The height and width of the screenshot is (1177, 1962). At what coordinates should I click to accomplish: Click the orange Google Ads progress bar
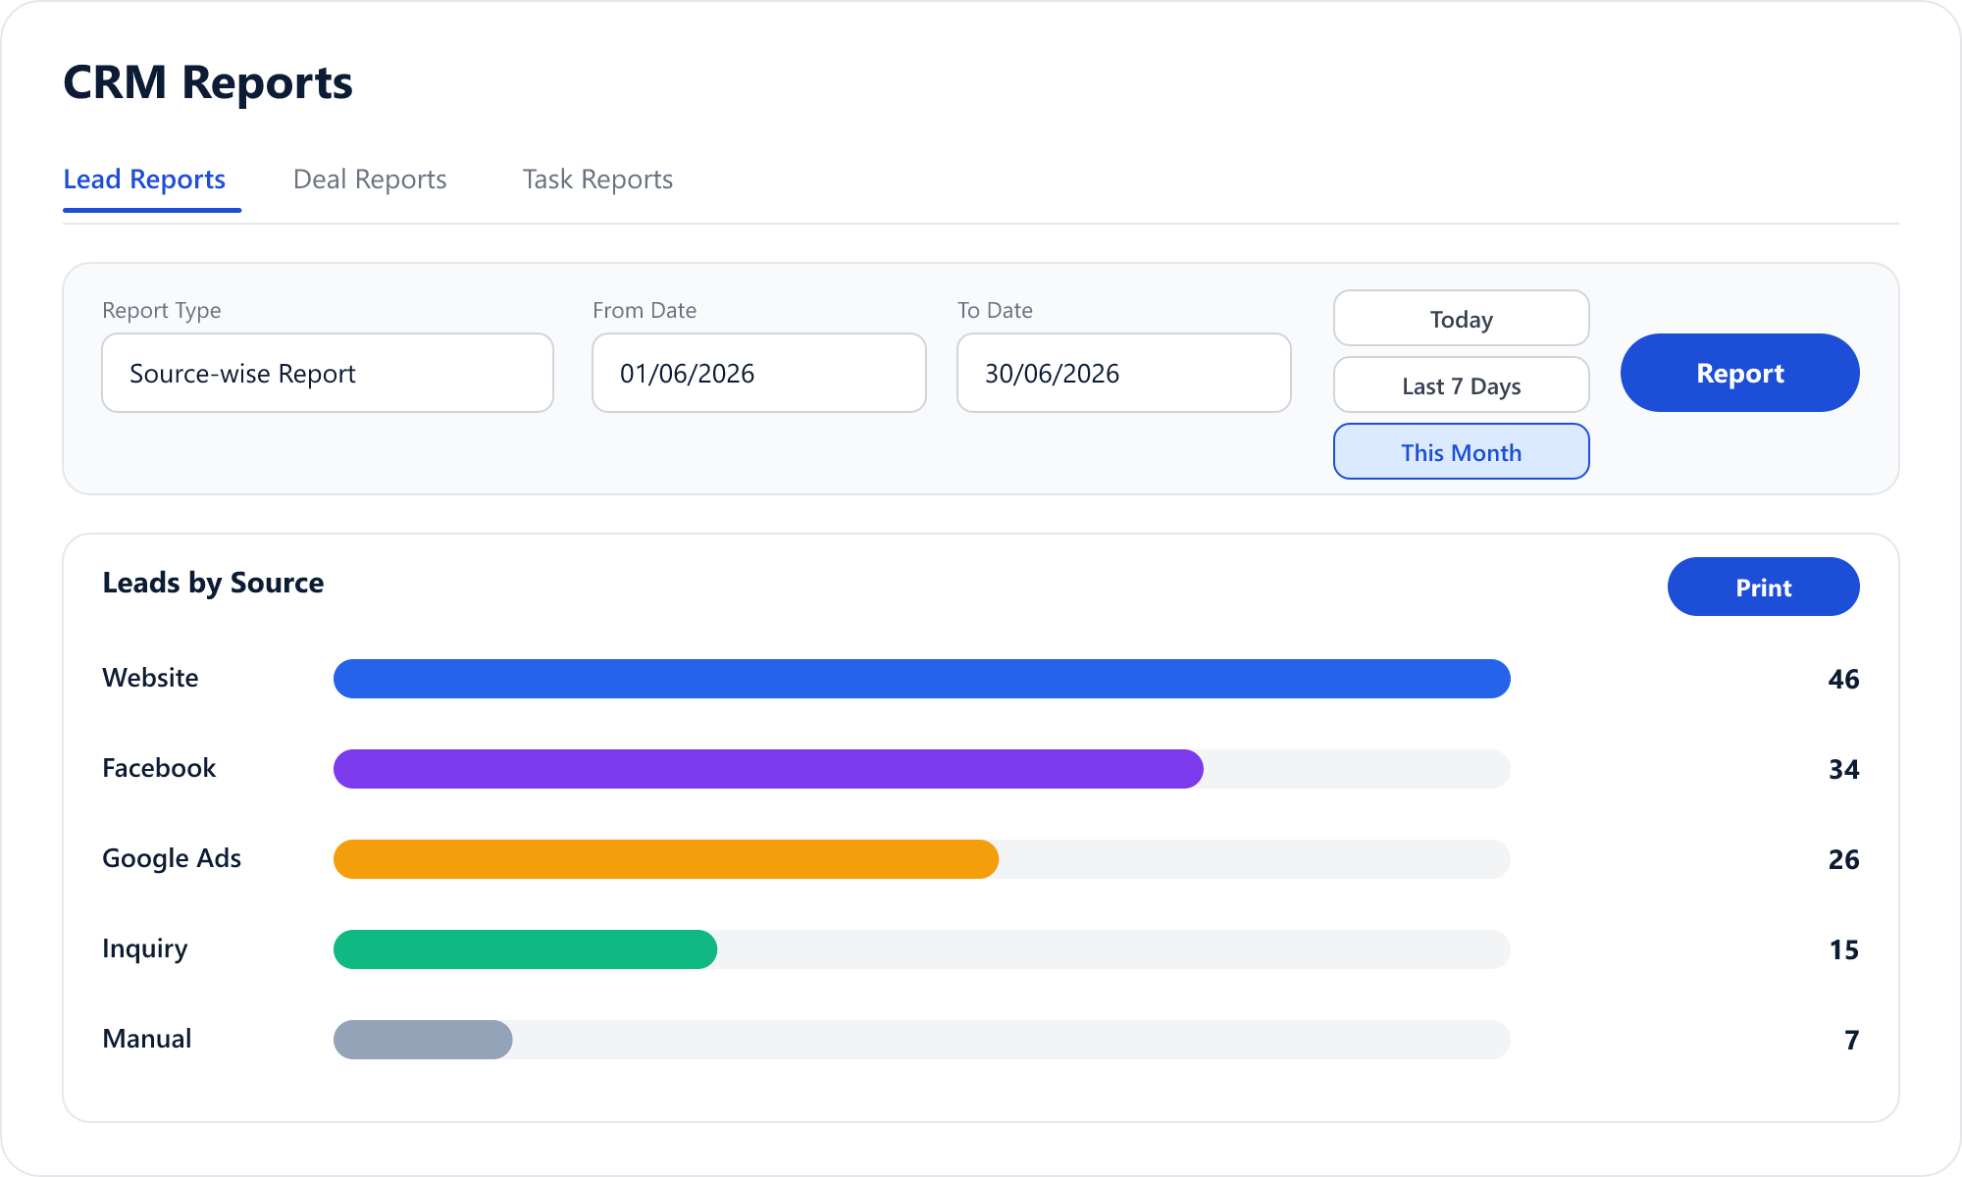point(666,859)
